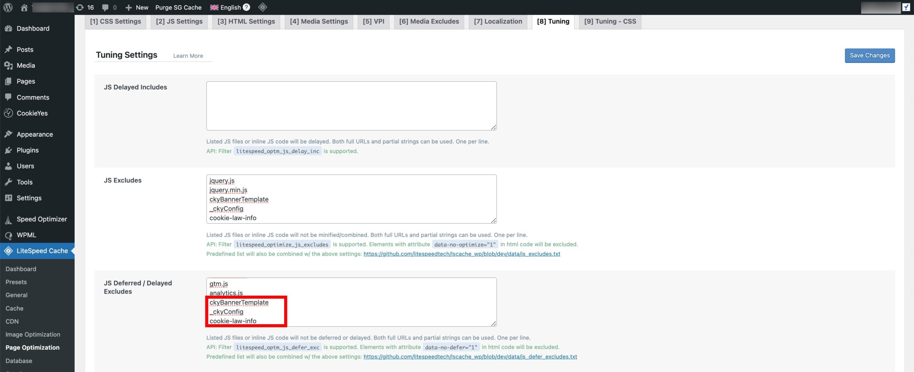Open the Learn More link

(188, 56)
